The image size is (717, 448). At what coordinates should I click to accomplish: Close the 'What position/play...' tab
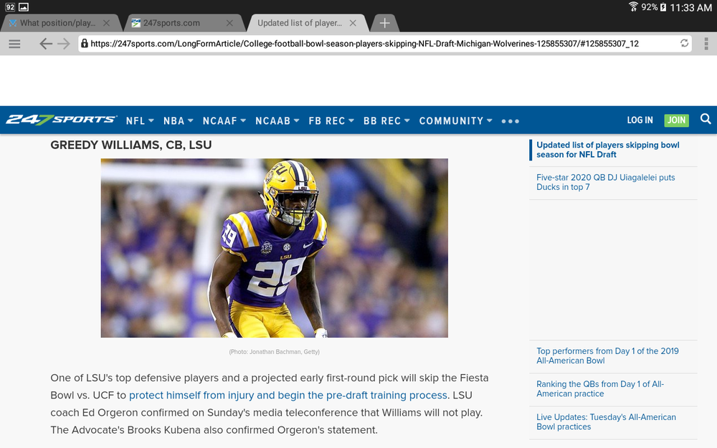106,23
